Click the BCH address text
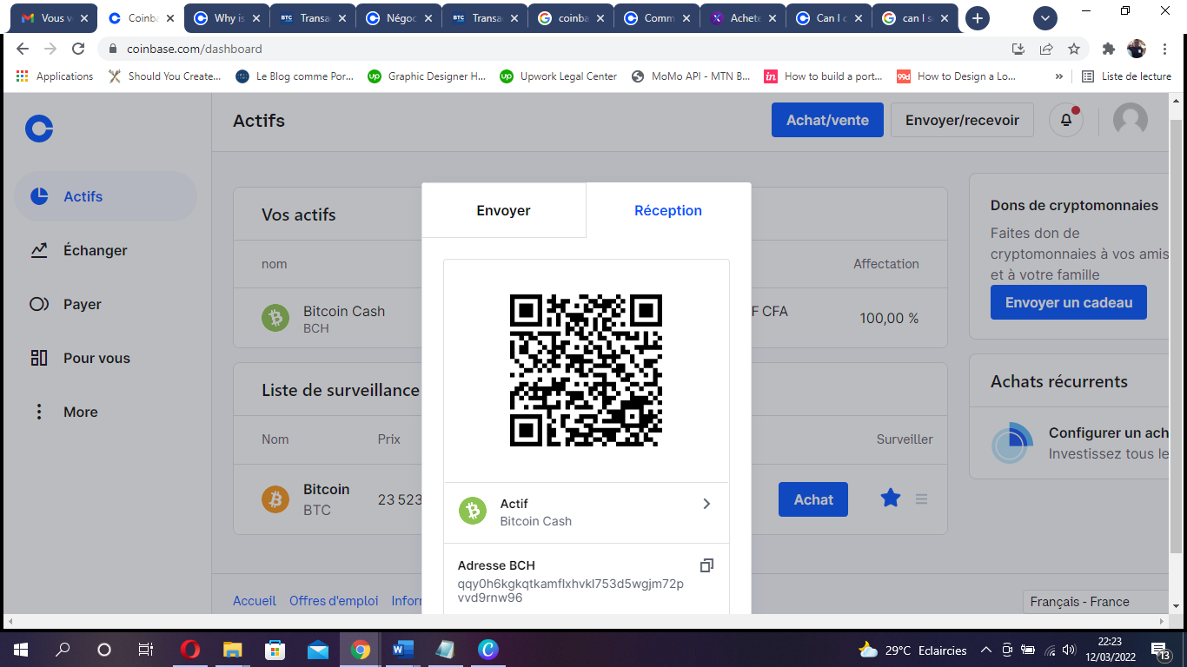The height and width of the screenshot is (667, 1187). [571, 591]
